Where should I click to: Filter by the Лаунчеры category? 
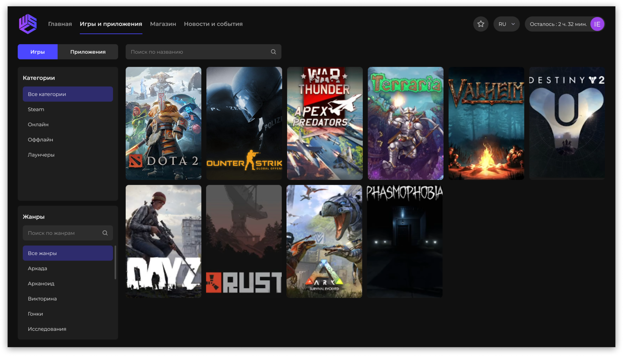coord(68,155)
